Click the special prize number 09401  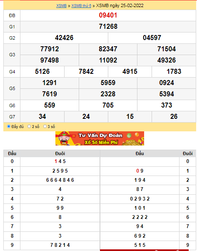click(x=108, y=15)
